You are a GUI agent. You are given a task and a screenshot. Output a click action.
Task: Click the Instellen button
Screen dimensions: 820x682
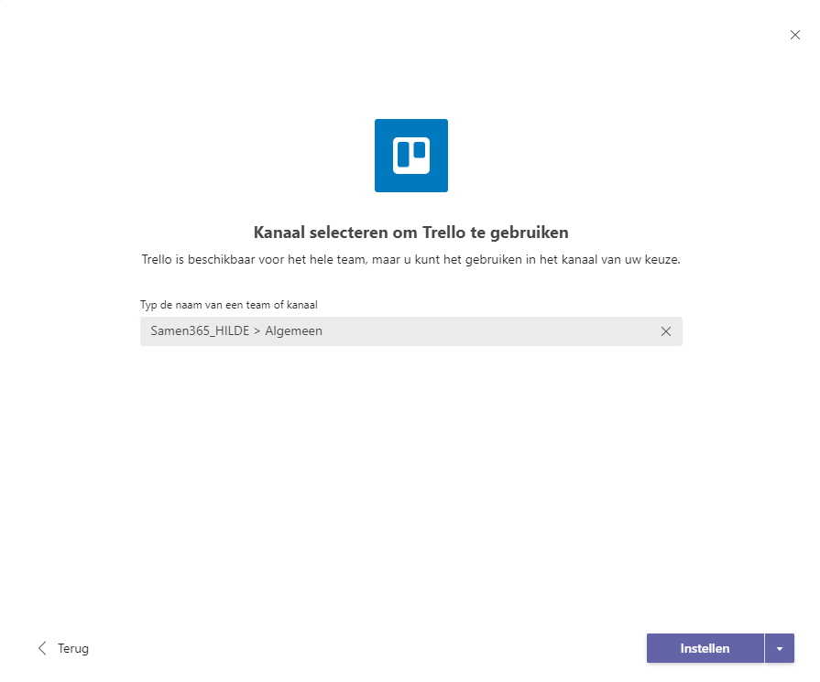point(705,648)
